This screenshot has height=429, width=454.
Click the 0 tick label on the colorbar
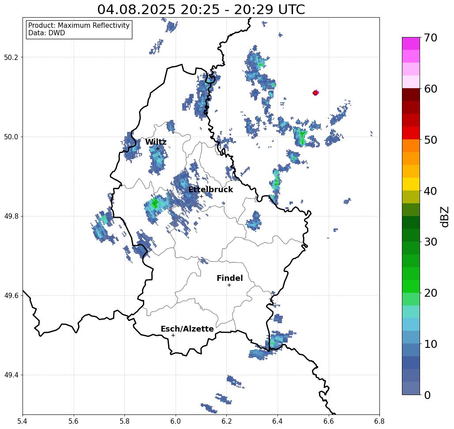coord(428,395)
